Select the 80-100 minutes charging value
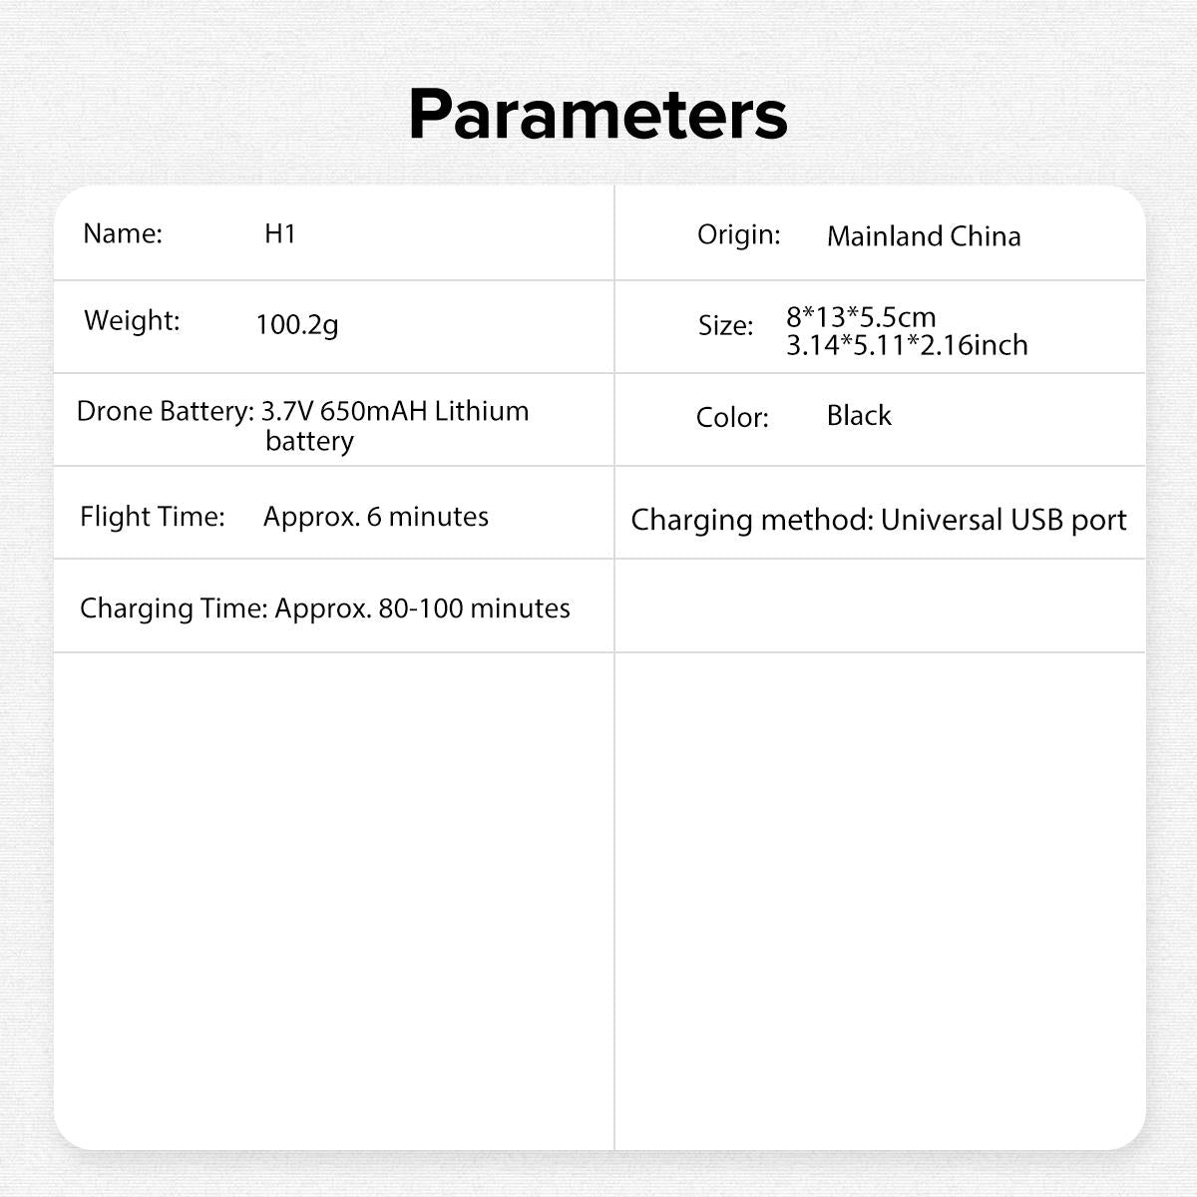Viewport: 1197px width, 1197px height. point(474,608)
